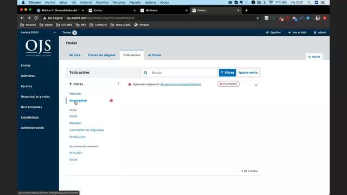The height and width of the screenshot is (195, 347).
Task: Filter by Artículos section
Action: (x=75, y=153)
